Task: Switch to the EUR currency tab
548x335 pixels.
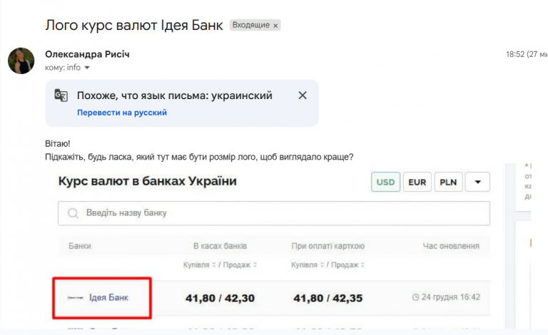Action: (417, 182)
